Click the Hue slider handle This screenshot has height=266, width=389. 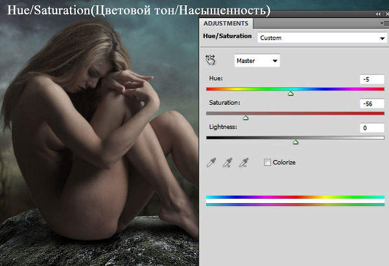click(x=290, y=94)
